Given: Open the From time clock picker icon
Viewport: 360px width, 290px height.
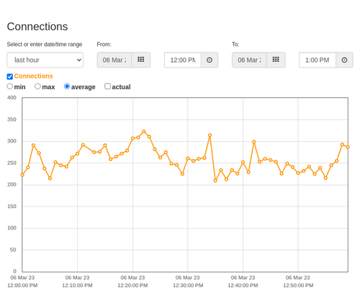Looking at the screenshot, I should (x=210, y=60).
